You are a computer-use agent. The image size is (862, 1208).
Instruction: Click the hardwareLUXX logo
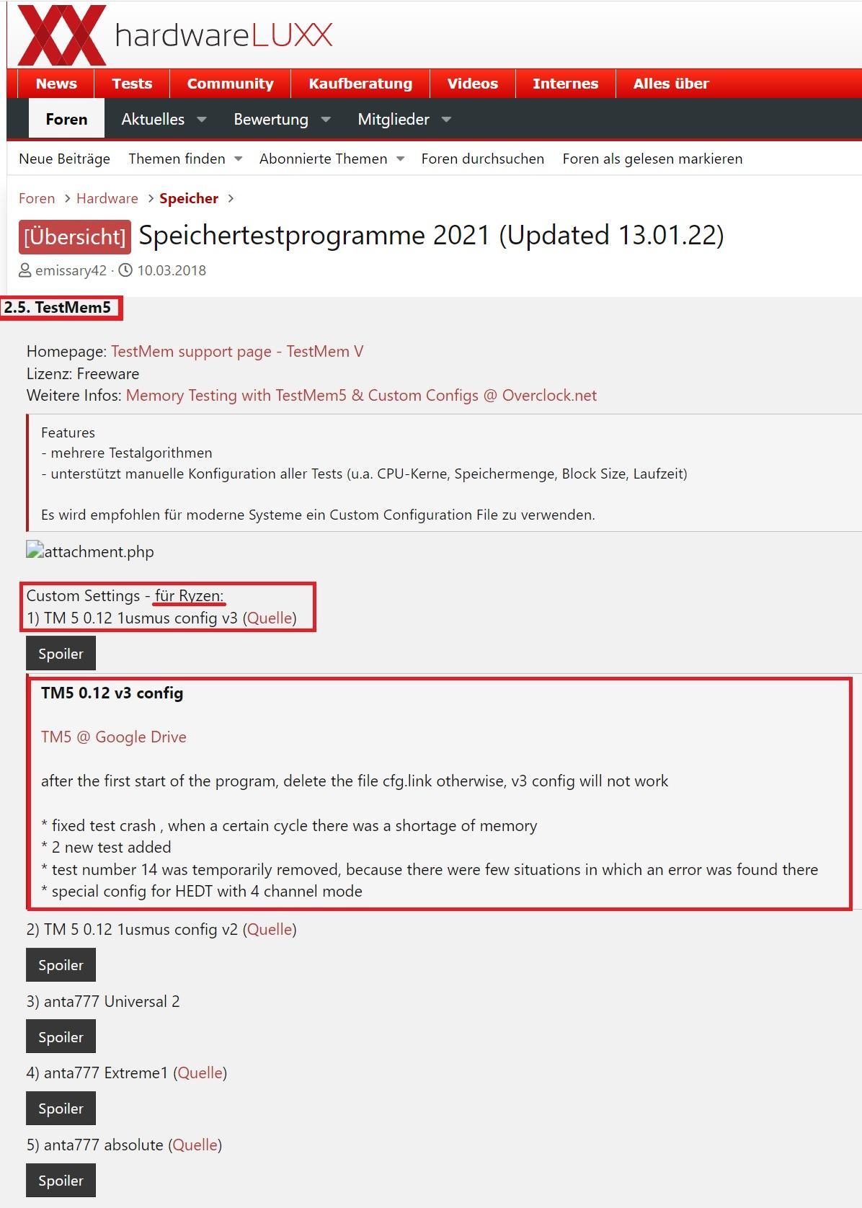pyautogui.click(x=175, y=35)
